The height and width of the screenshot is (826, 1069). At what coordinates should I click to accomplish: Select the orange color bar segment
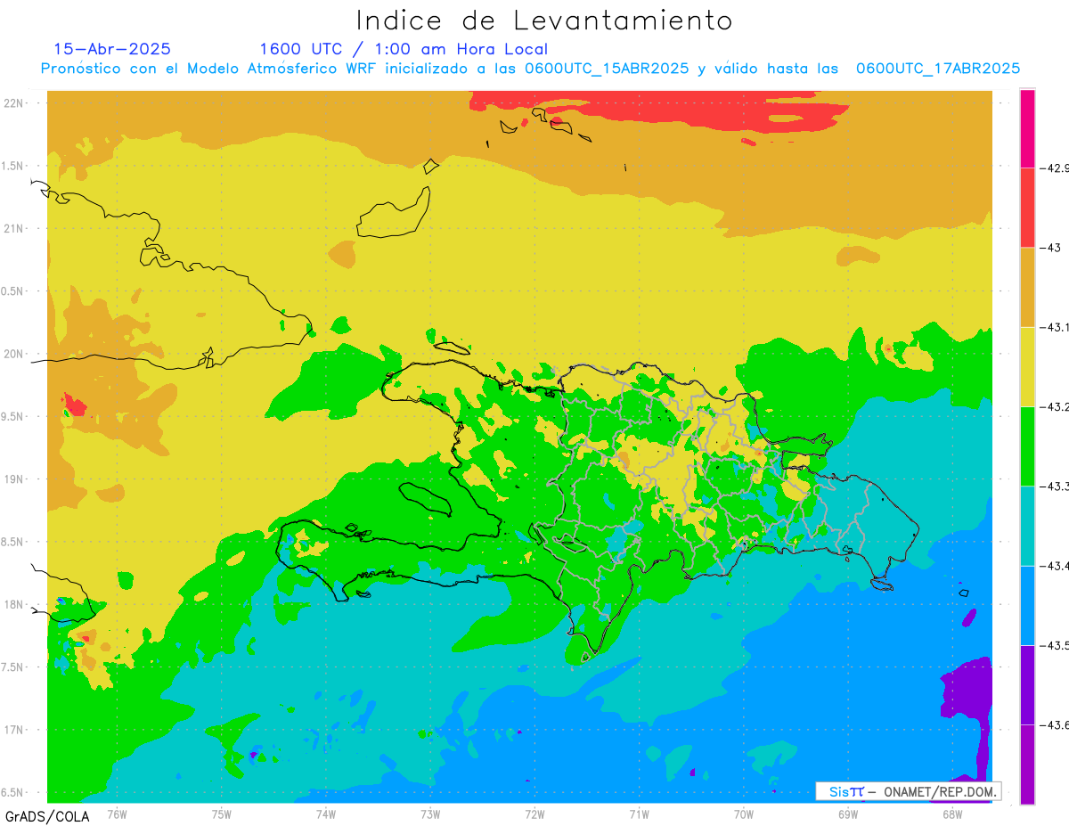click(1027, 287)
